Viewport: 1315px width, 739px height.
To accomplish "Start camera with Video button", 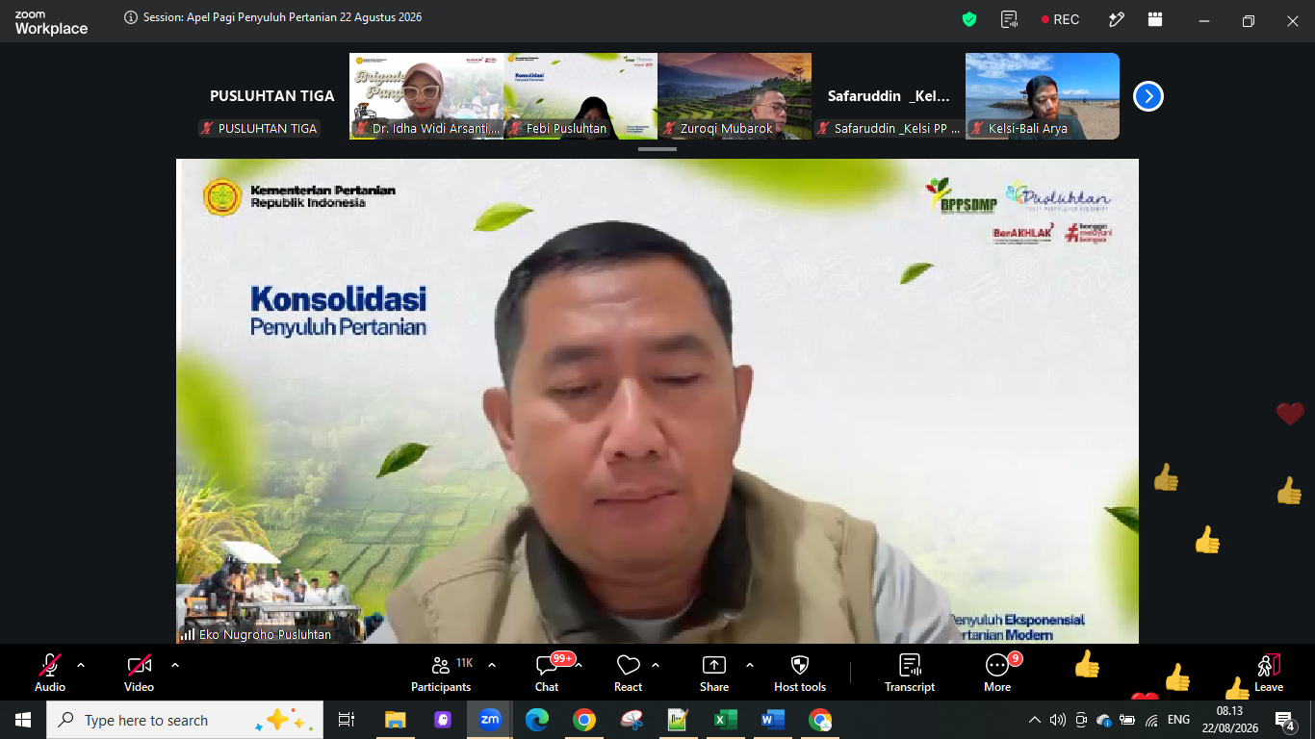I will click(x=140, y=672).
